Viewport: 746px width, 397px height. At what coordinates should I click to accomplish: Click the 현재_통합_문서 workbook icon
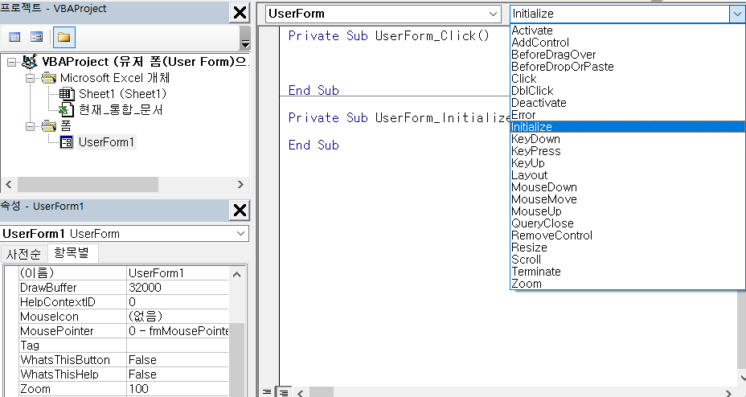(x=66, y=110)
